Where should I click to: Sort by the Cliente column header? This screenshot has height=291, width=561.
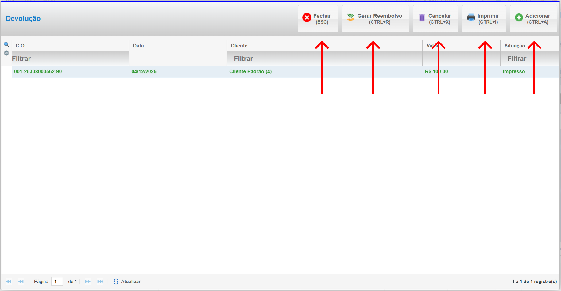[239, 46]
